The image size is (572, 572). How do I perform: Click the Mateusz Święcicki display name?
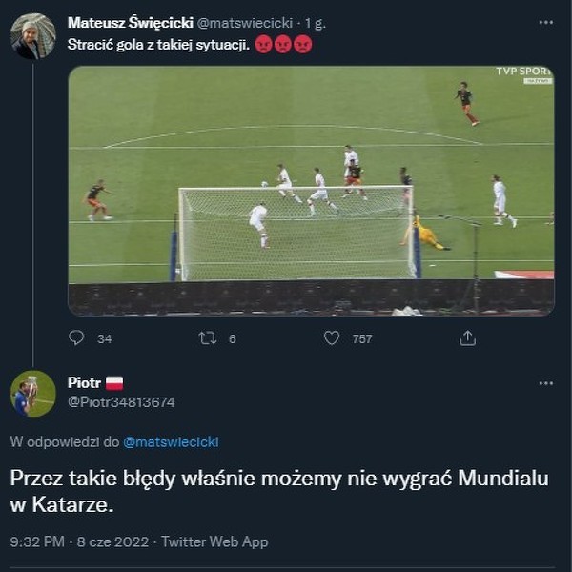click(x=131, y=22)
